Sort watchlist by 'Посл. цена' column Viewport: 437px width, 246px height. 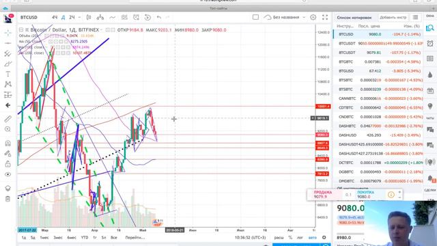coord(369,26)
